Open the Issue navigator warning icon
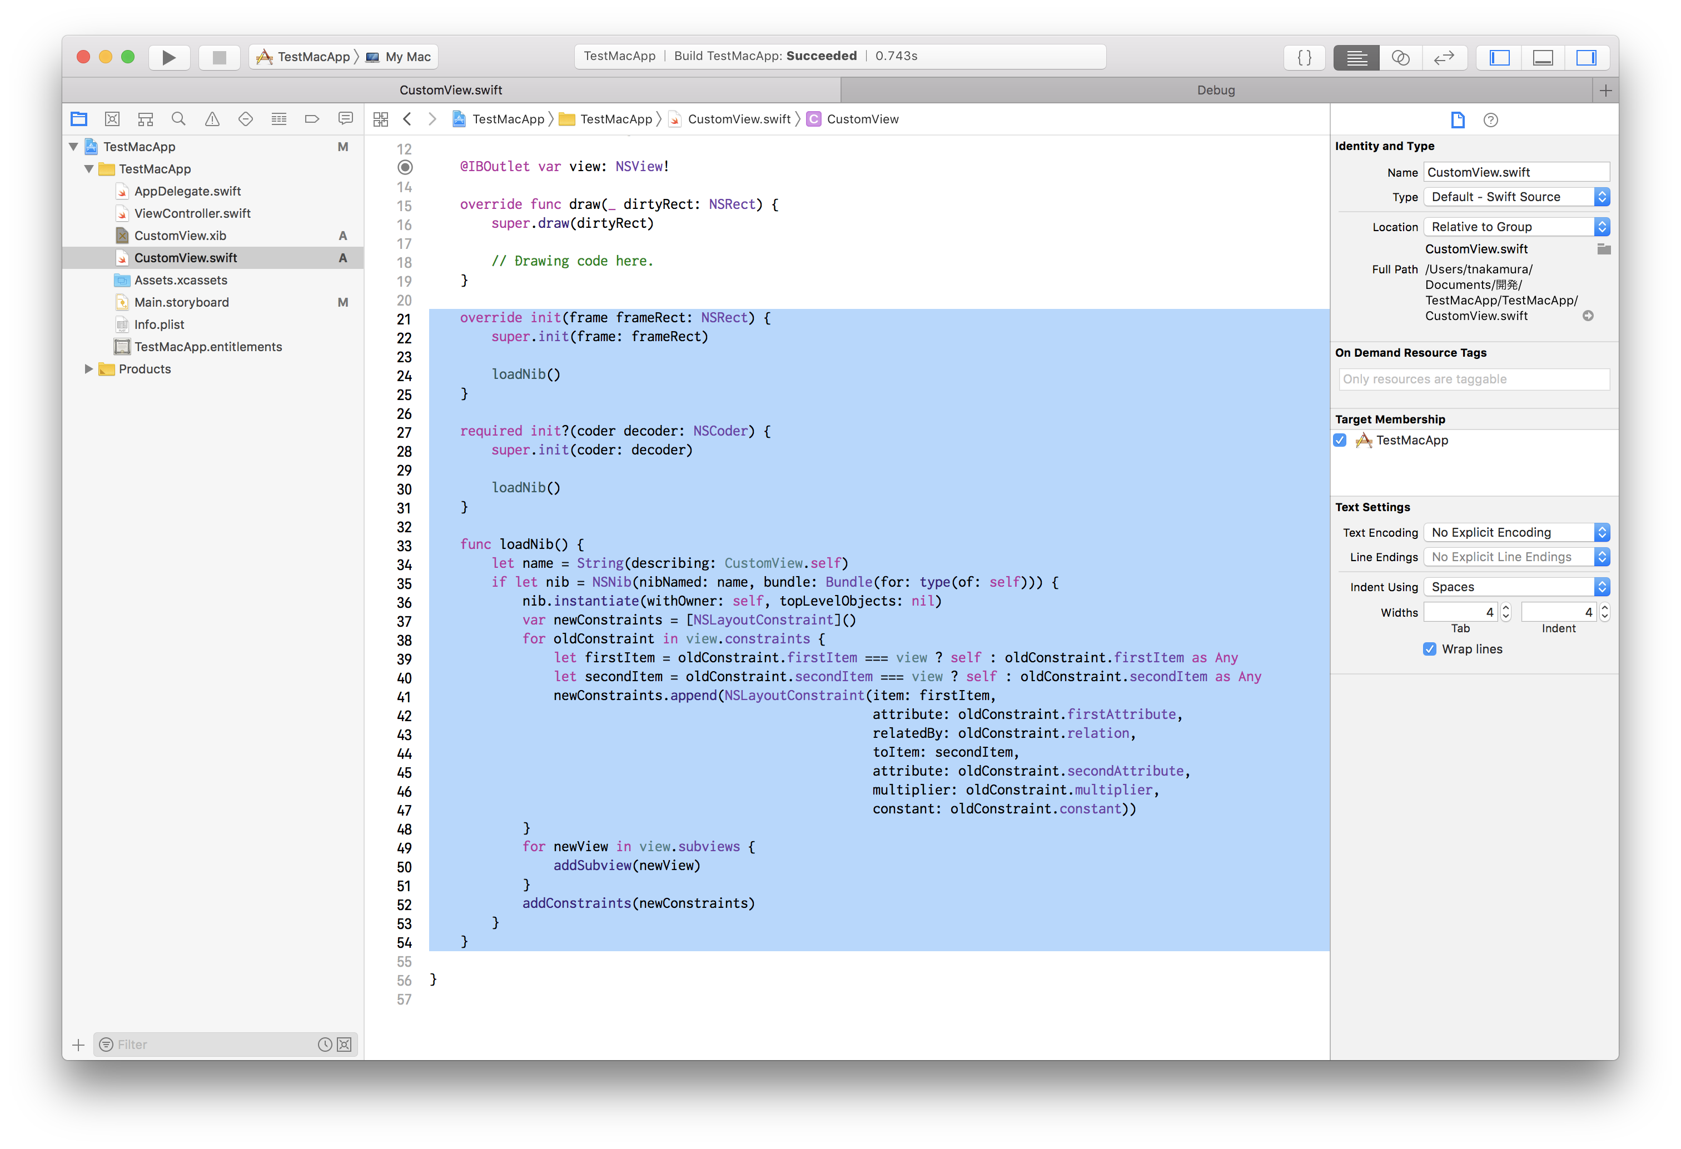 pos(212,119)
